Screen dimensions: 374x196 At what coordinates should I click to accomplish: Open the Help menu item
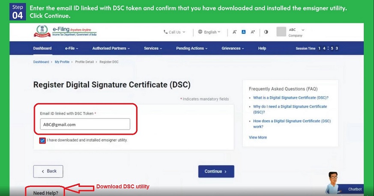[x=262, y=48]
